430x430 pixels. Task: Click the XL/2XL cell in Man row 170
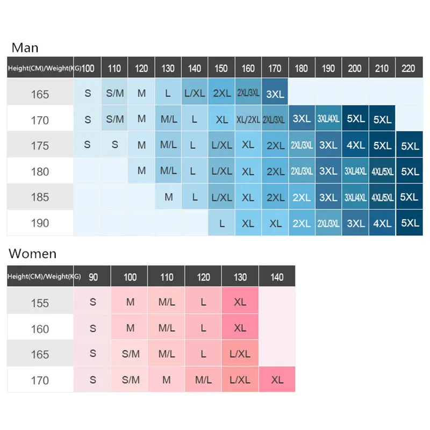click(248, 118)
